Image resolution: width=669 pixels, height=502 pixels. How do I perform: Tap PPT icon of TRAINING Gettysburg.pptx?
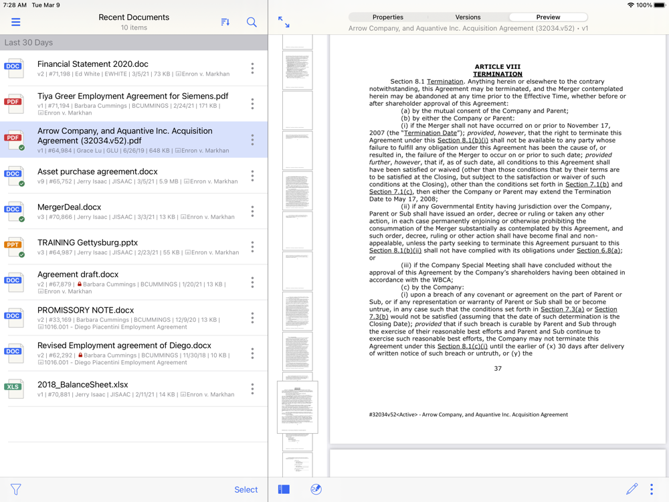click(14, 246)
